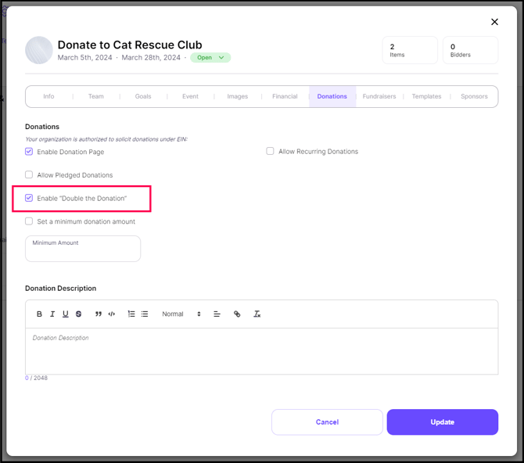This screenshot has height=463, width=524.
Task: Click the underline formatting icon
Action: point(66,314)
